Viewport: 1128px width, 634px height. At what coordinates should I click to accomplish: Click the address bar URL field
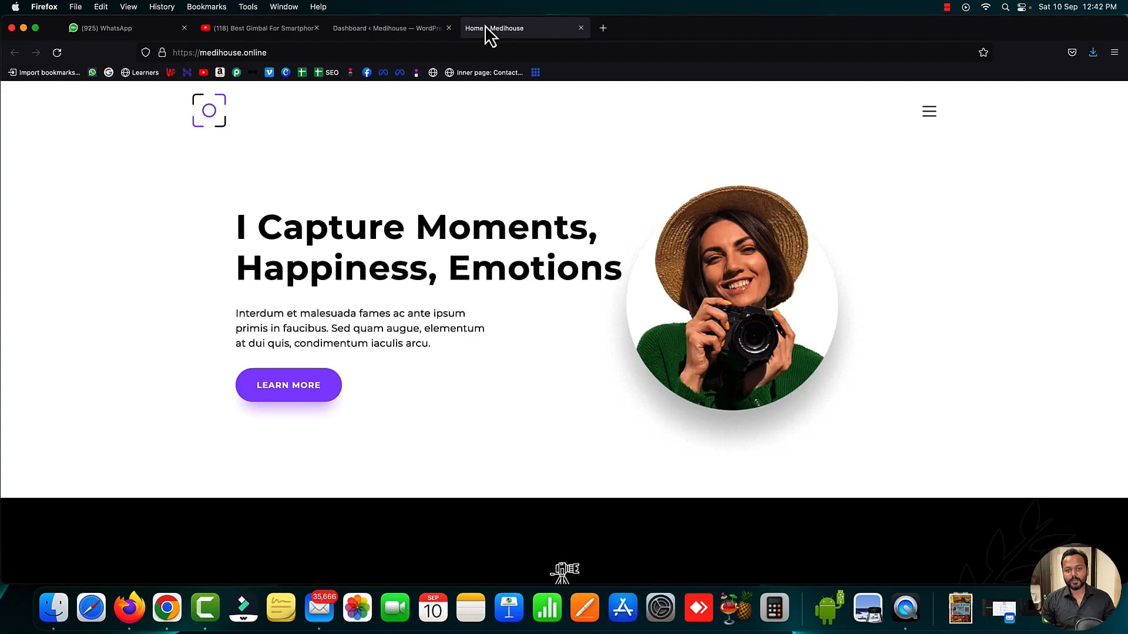pos(564,53)
